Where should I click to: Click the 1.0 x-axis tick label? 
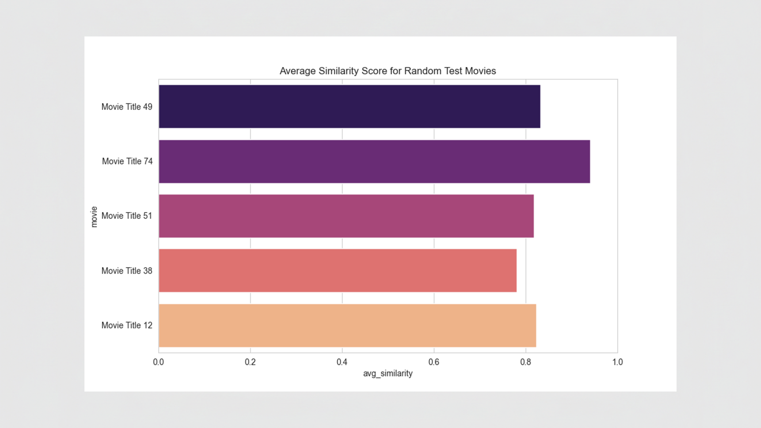point(617,362)
